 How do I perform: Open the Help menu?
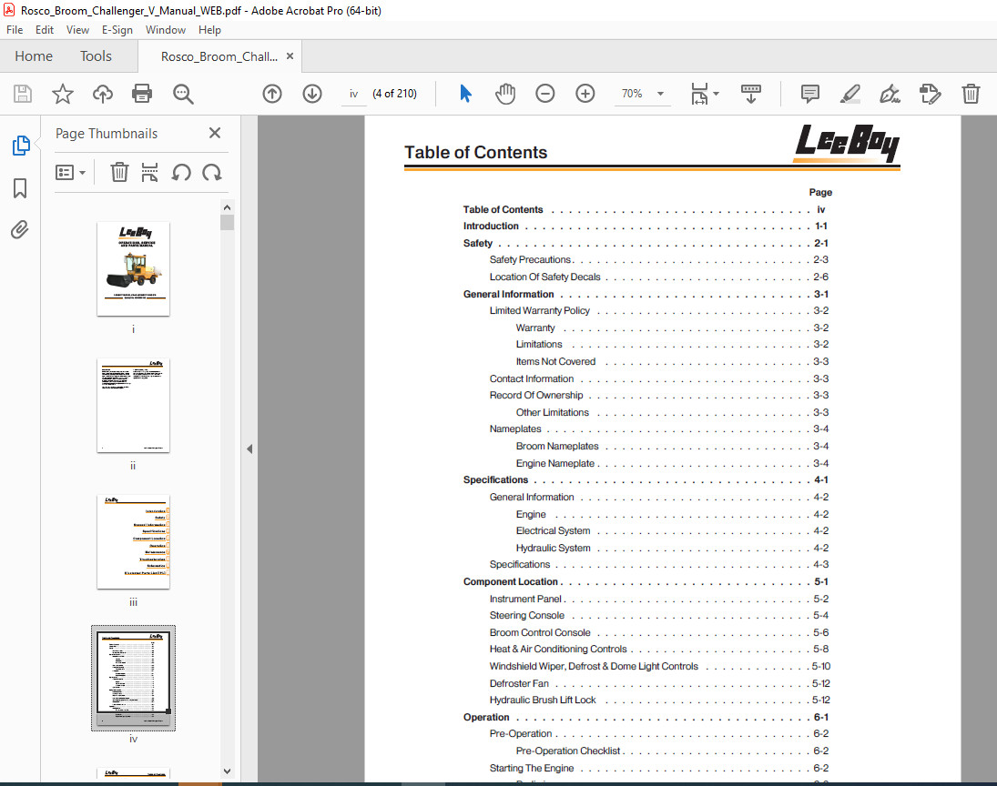click(x=209, y=30)
